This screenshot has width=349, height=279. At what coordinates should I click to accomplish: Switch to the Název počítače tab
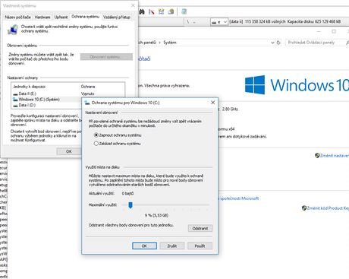pyautogui.click(x=17, y=17)
